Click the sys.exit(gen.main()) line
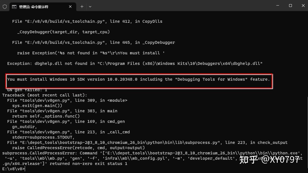Image resolution: width=308 pixels, height=173 pixels. click(37, 106)
